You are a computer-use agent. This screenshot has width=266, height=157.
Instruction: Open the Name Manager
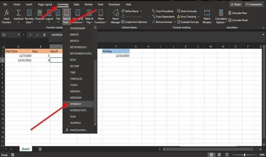[x=115, y=17]
